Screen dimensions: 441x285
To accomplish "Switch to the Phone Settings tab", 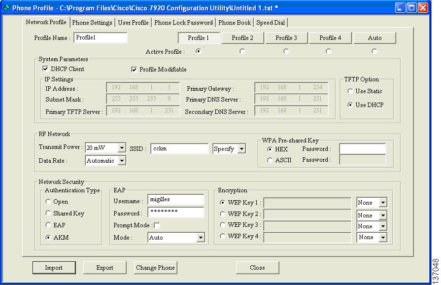I will [x=92, y=23].
